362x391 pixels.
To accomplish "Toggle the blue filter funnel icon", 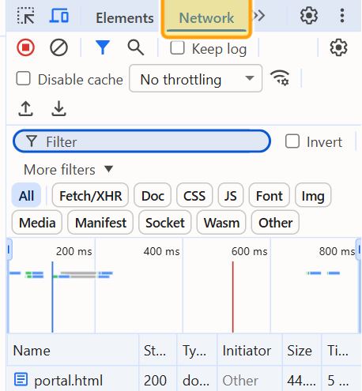I will [102, 47].
